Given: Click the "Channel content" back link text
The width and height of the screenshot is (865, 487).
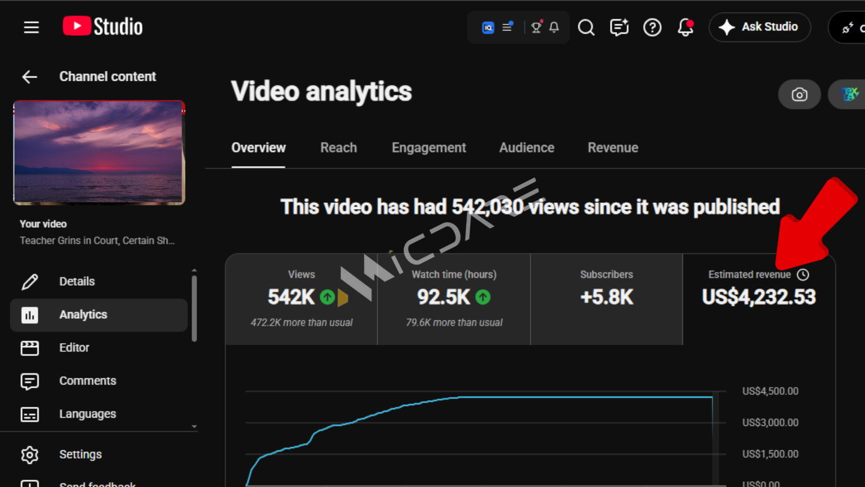Looking at the screenshot, I should click(108, 77).
